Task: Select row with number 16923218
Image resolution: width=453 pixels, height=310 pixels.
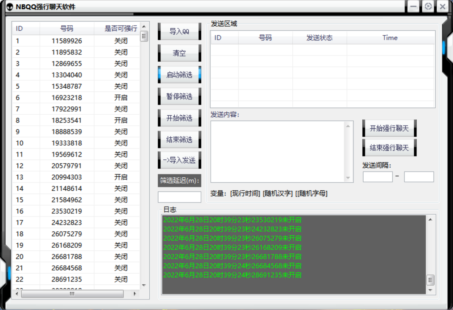Action: pyautogui.click(x=67, y=98)
